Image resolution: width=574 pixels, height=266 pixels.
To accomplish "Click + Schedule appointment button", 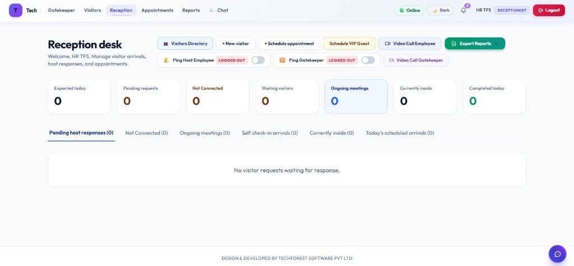I will [289, 44].
